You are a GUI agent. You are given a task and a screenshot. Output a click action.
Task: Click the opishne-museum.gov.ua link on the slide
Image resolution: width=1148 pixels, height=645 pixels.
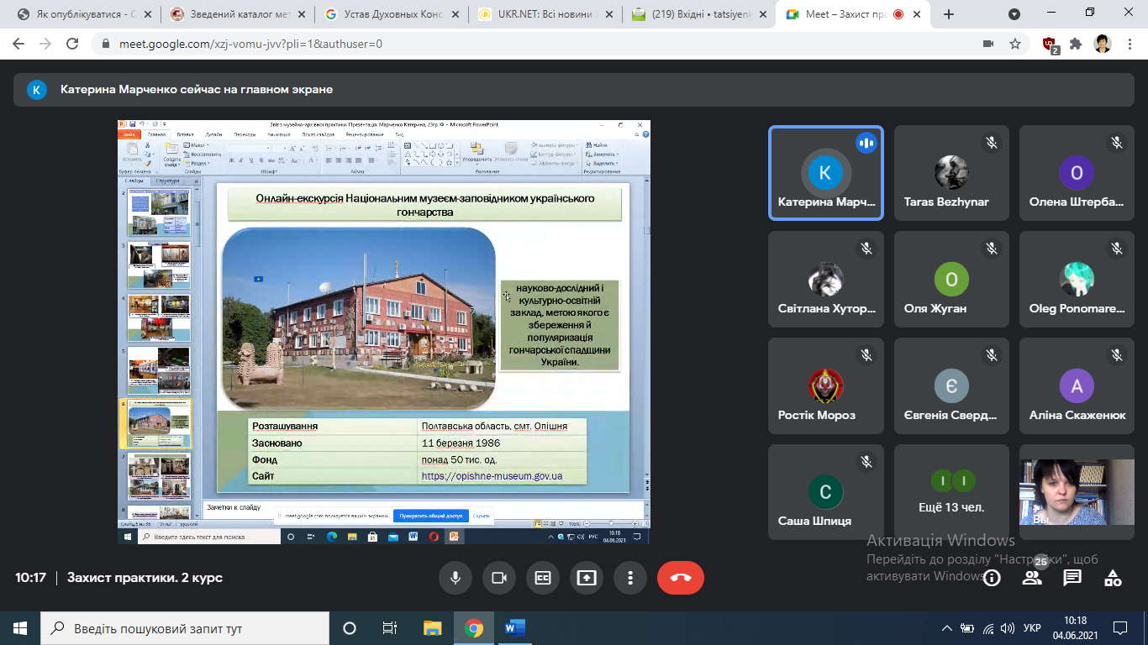(x=492, y=476)
